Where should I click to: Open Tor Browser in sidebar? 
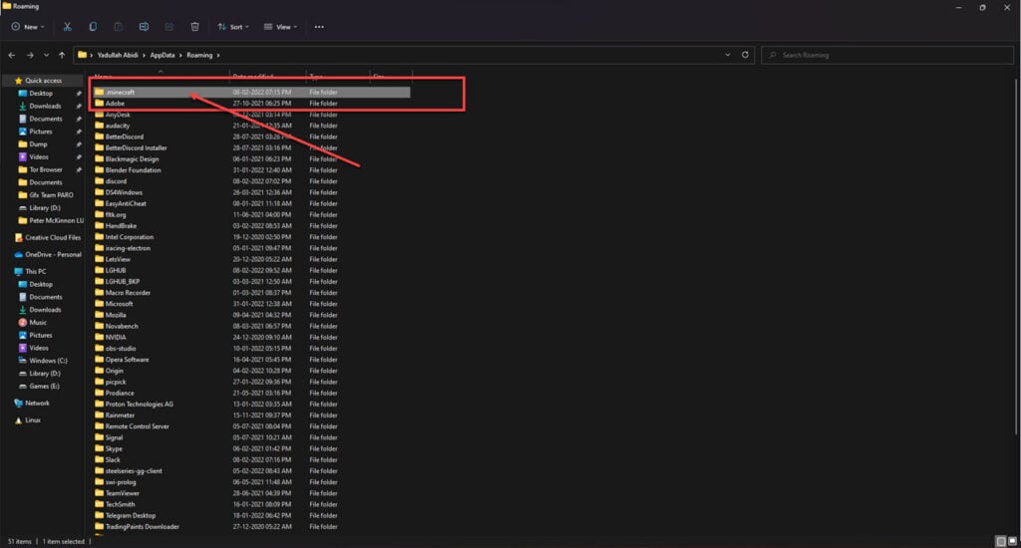[46, 169]
